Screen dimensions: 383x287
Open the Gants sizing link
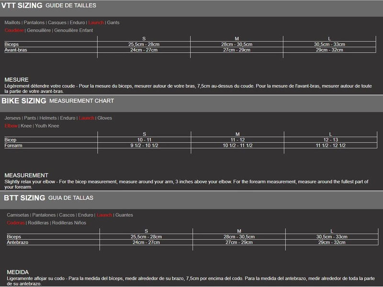(x=113, y=22)
